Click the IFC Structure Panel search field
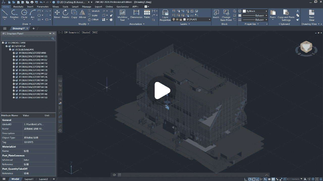Viewport: 323px width, 181px height. click(26, 38)
